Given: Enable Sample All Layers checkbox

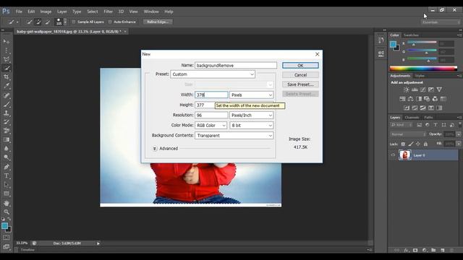Looking at the screenshot, I should pyautogui.click(x=74, y=22).
